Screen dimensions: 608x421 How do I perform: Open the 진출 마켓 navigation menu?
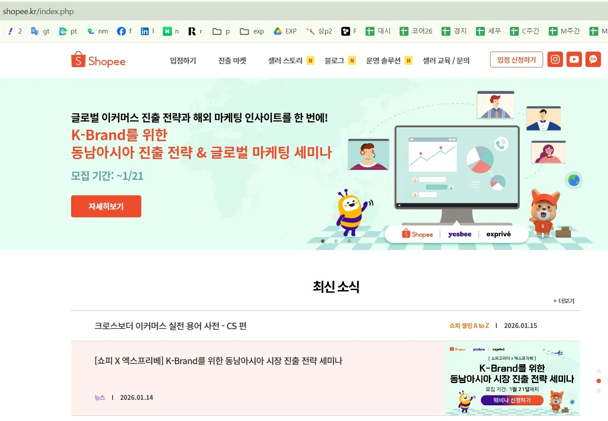pos(232,60)
